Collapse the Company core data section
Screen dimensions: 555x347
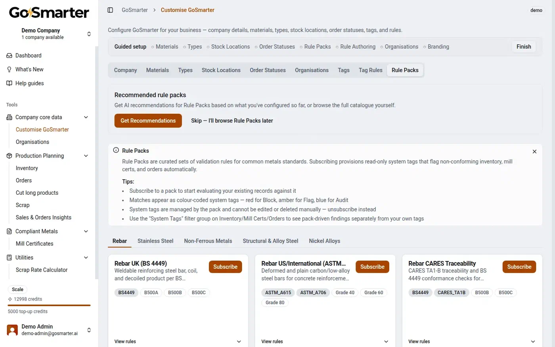tap(86, 117)
